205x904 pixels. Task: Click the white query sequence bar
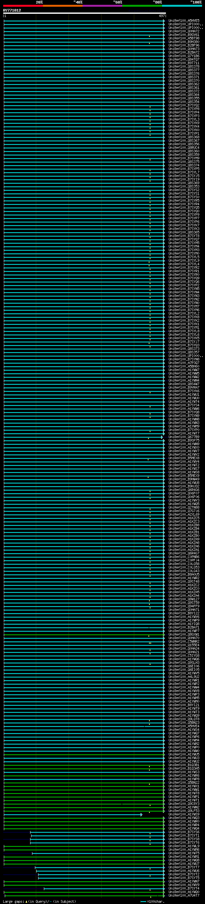click(x=85, y=13)
